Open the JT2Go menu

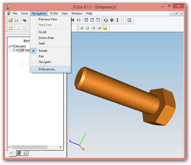[x=54, y=13]
